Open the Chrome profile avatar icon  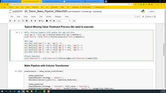161,5
